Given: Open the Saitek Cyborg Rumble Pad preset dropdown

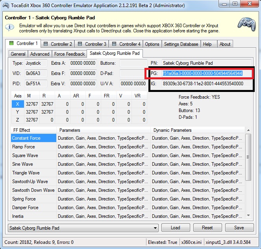Looking at the screenshot, I should [x=83, y=228].
